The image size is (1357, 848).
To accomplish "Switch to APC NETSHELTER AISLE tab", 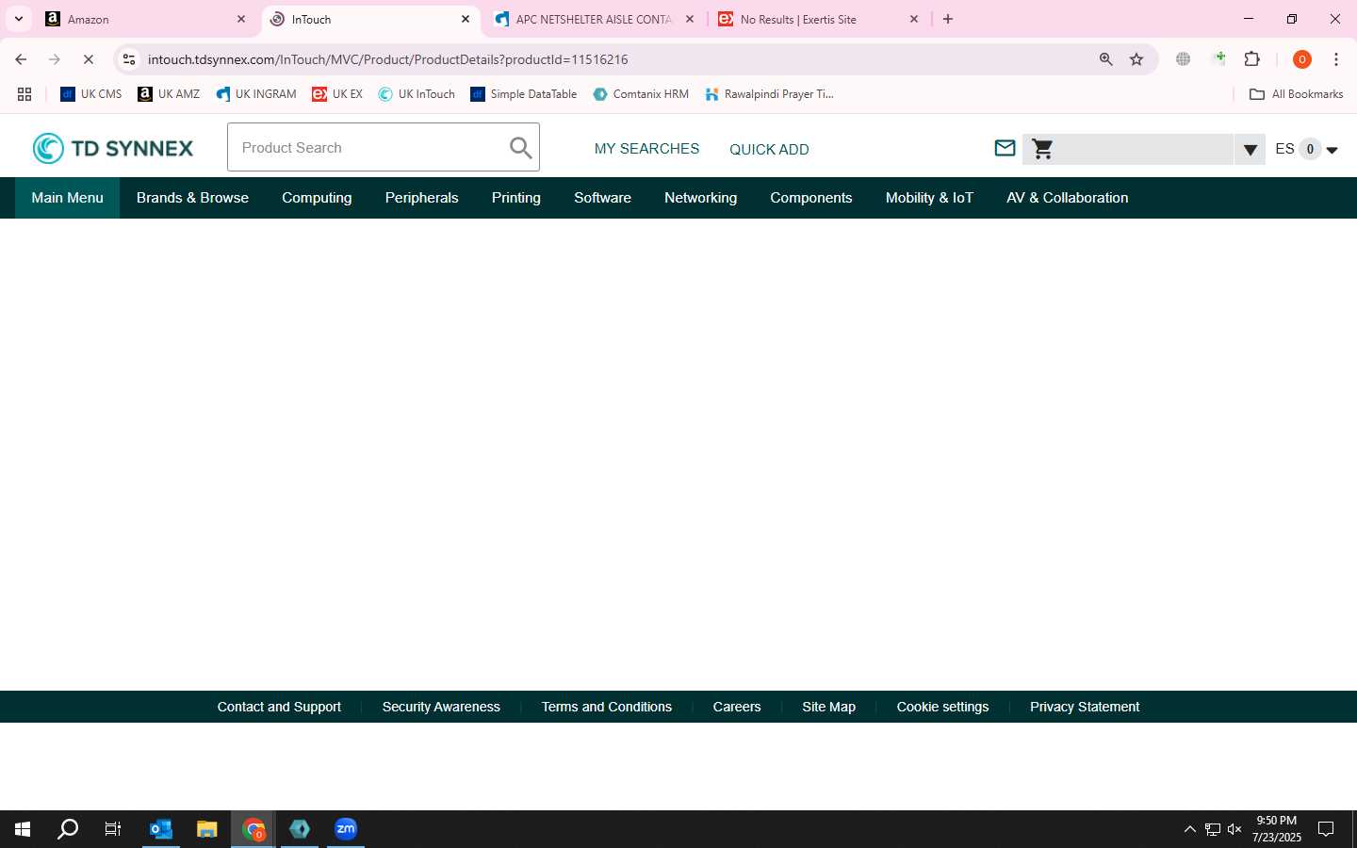I will [594, 19].
